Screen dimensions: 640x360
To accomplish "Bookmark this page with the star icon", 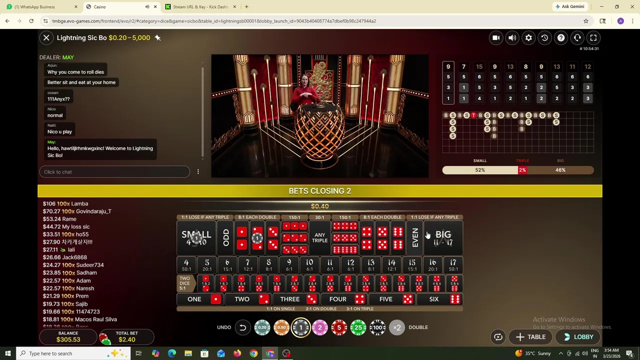I will 586,21.
